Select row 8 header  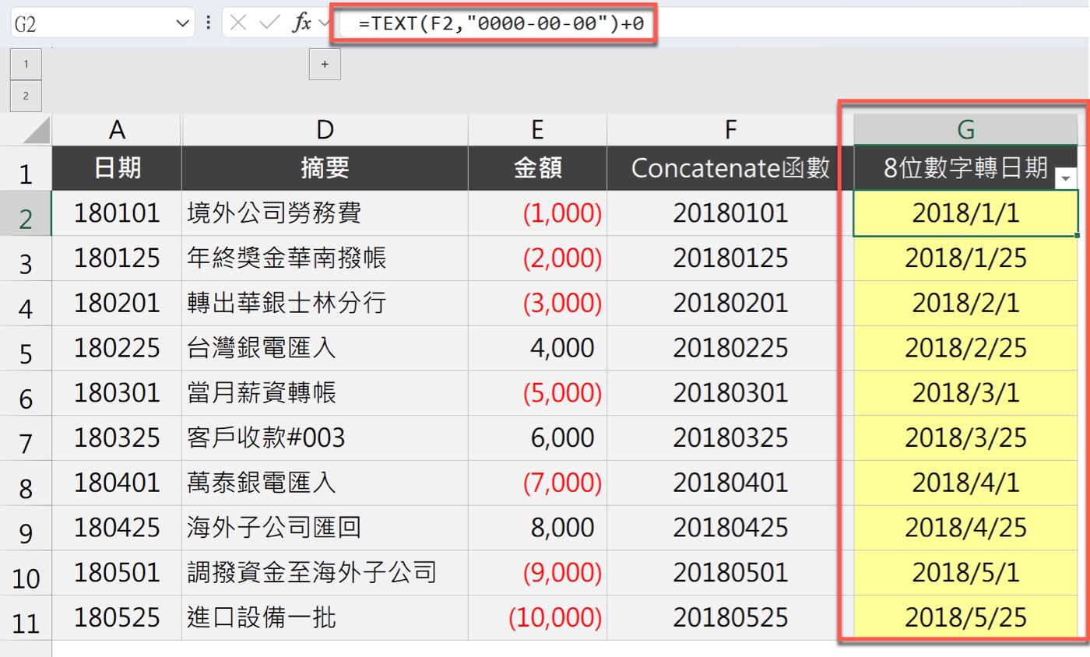pyautogui.click(x=26, y=484)
